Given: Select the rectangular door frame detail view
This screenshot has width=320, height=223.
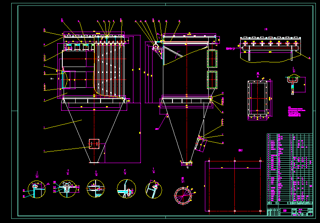Looking at the screenshot, I should click(258, 99).
